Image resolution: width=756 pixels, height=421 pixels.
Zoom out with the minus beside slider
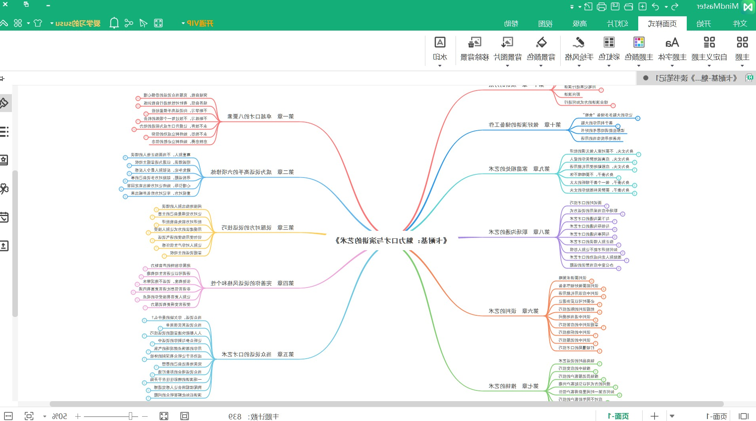click(x=145, y=416)
